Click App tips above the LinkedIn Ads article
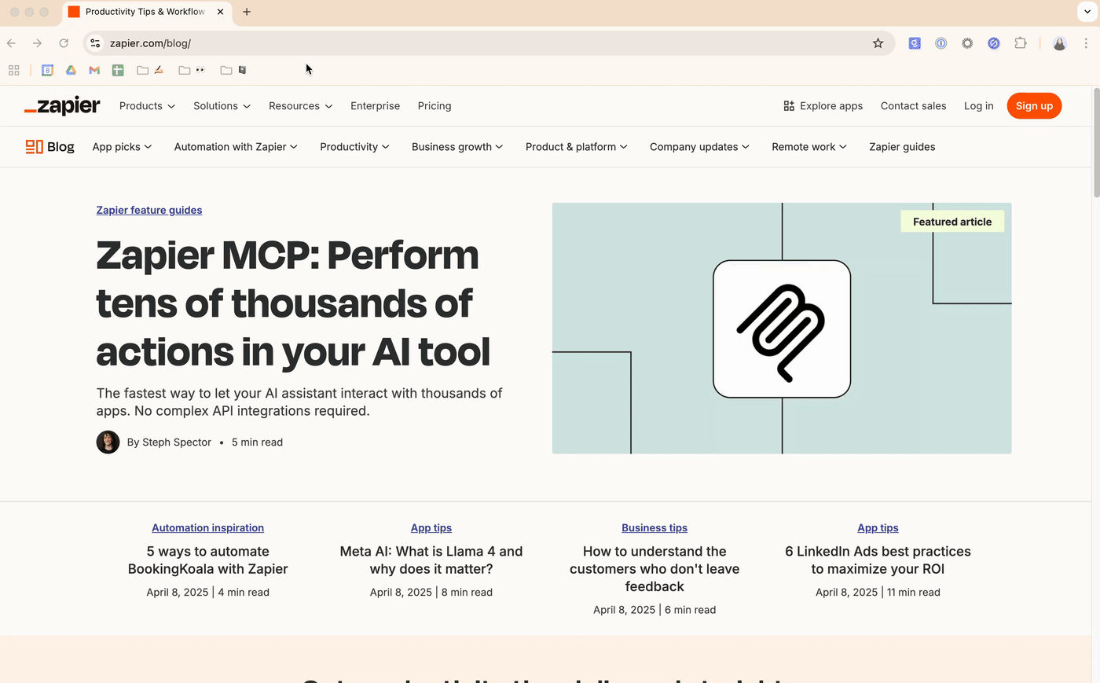 878,528
